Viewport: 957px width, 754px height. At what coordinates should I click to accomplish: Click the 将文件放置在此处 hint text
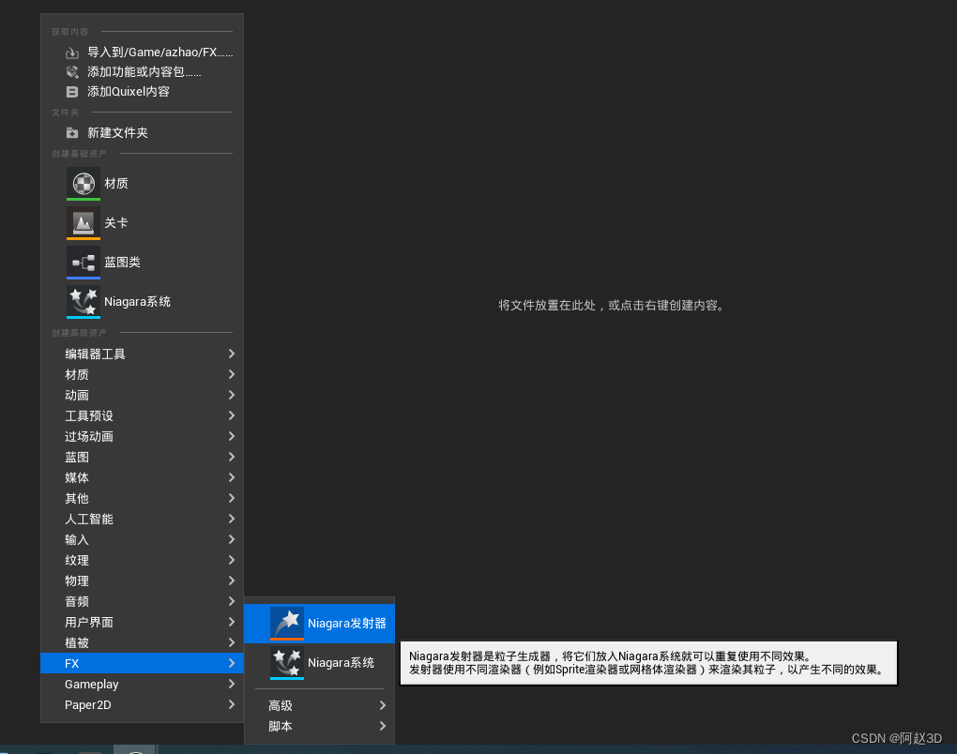612,306
